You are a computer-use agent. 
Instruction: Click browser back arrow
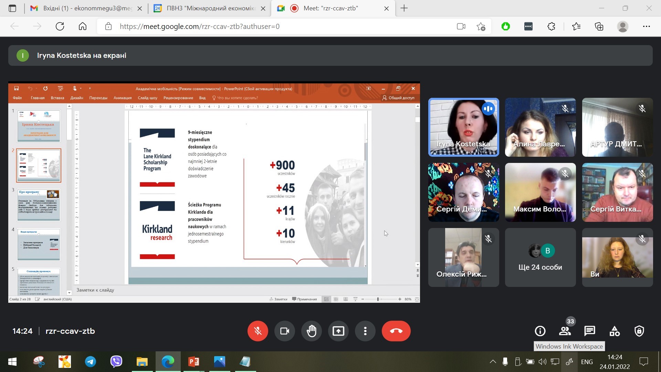[x=14, y=26]
